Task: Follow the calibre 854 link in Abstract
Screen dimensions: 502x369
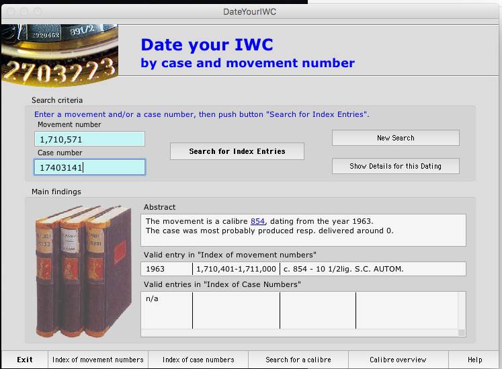Action: [x=257, y=221]
